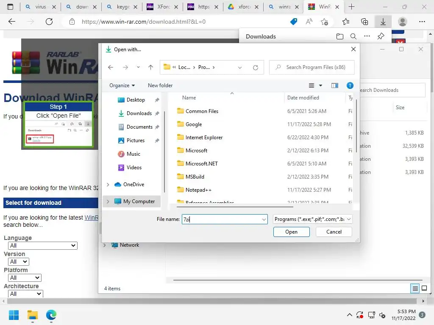Open the File name history dropdown arrow
Viewport: 434px width, 325px height.
click(264, 219)
